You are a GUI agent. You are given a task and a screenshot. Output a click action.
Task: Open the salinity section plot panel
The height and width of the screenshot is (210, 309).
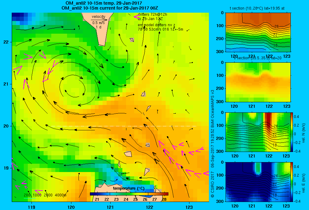point(258,82)
